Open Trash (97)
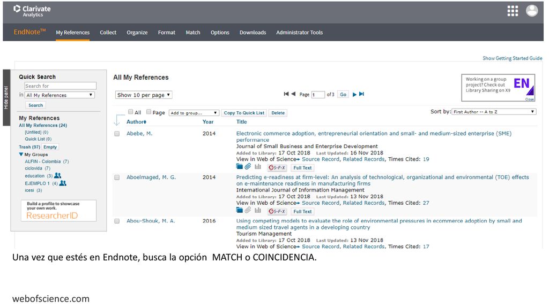The width and height of the screenshot is (549, 308). point(29,147)
